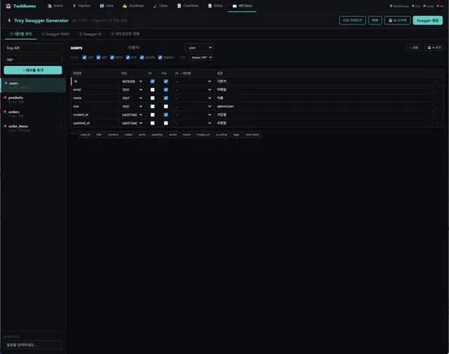Click the example button next to CSV
This screenshot has height=354, width=449.
point(375,20)
